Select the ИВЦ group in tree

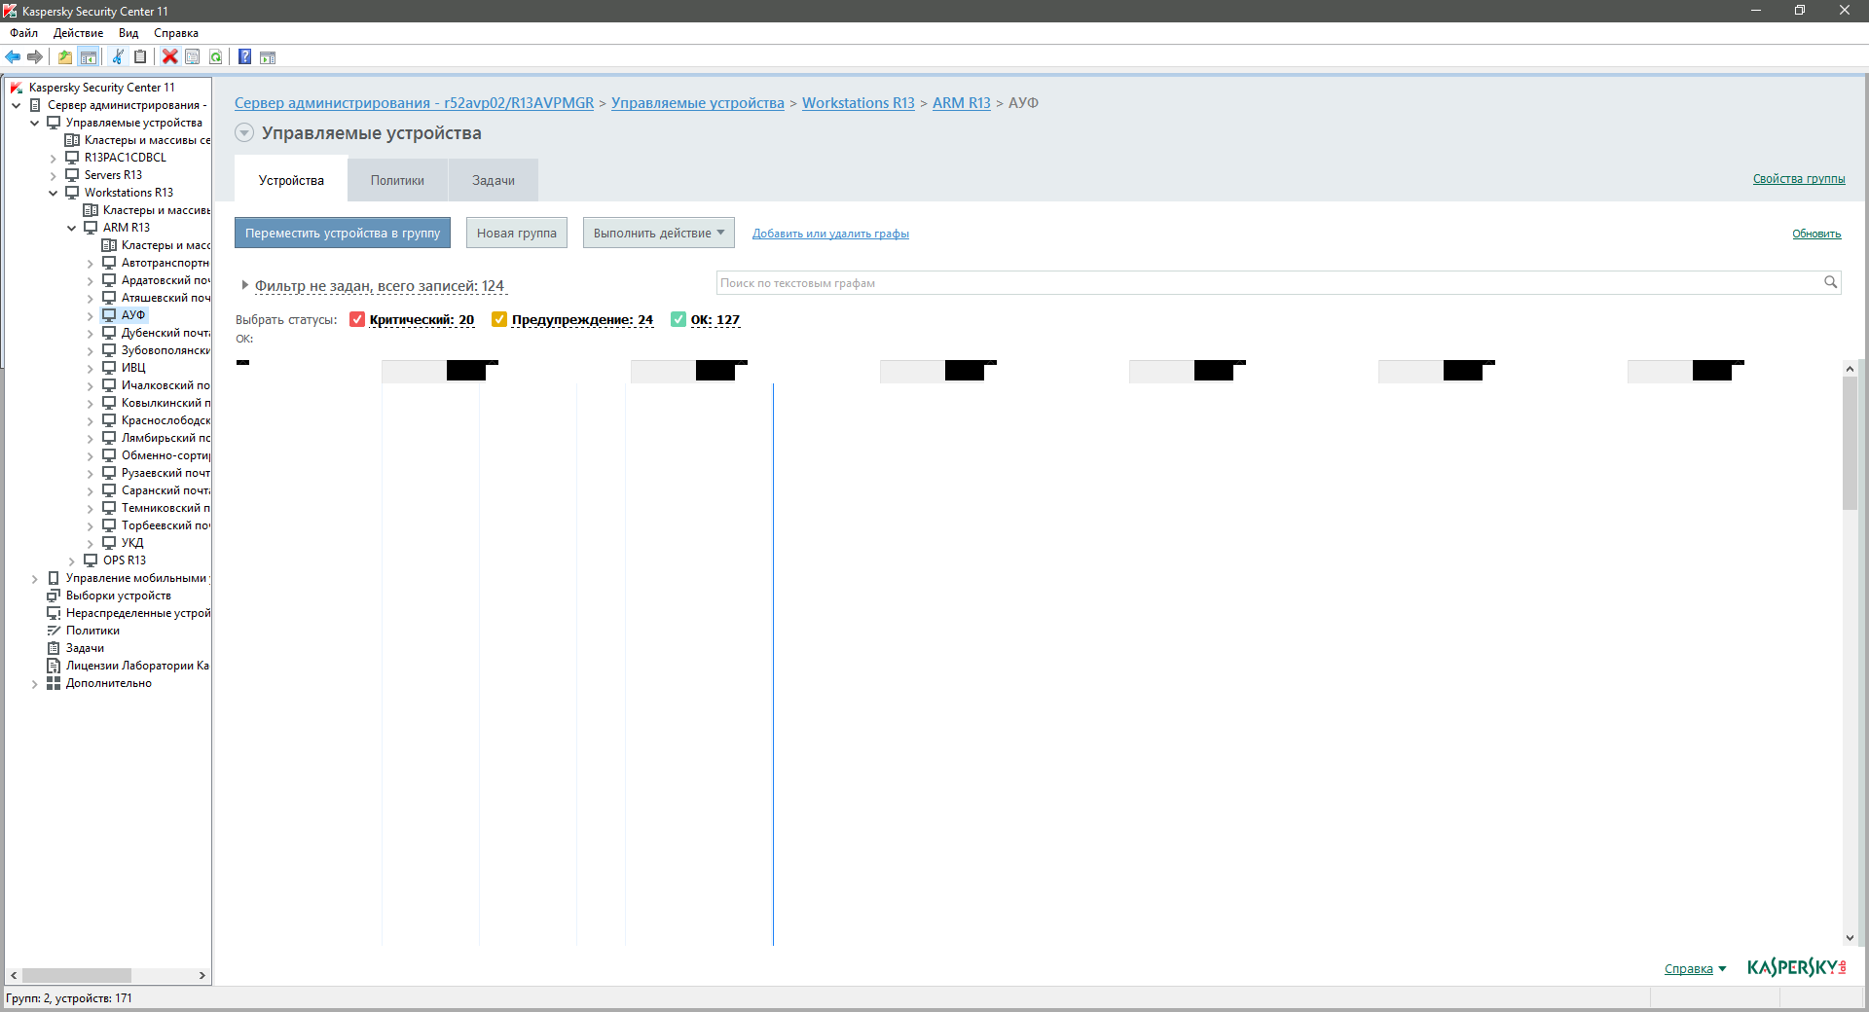pos(133,368)
